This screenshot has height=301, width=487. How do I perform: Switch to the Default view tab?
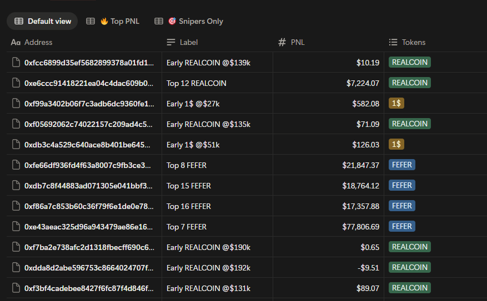coord(42,21)
